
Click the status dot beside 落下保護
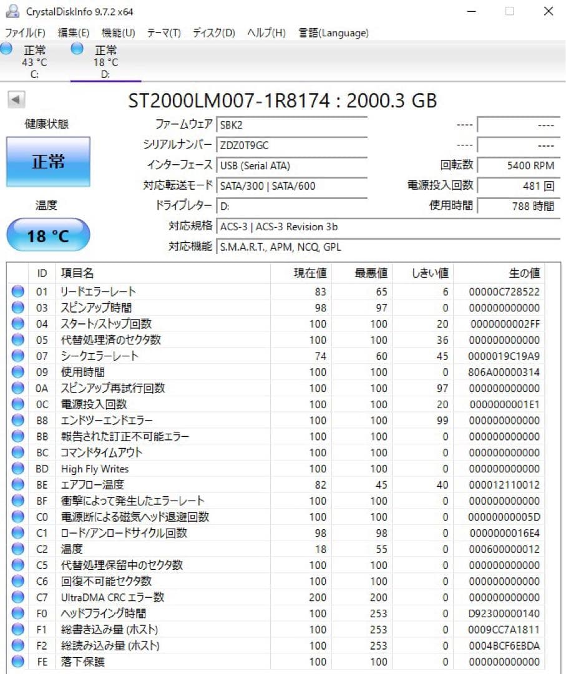click(x=18, y=662)
